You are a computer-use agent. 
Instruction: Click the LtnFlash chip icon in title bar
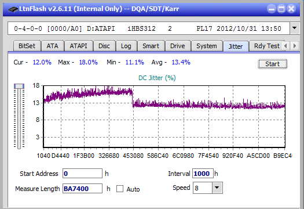click(13, 9)
